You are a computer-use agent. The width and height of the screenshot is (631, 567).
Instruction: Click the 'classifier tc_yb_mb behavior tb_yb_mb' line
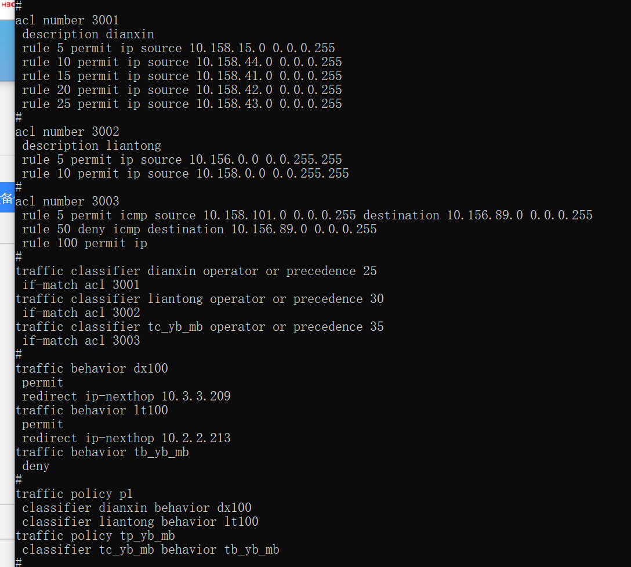(150, 550)
